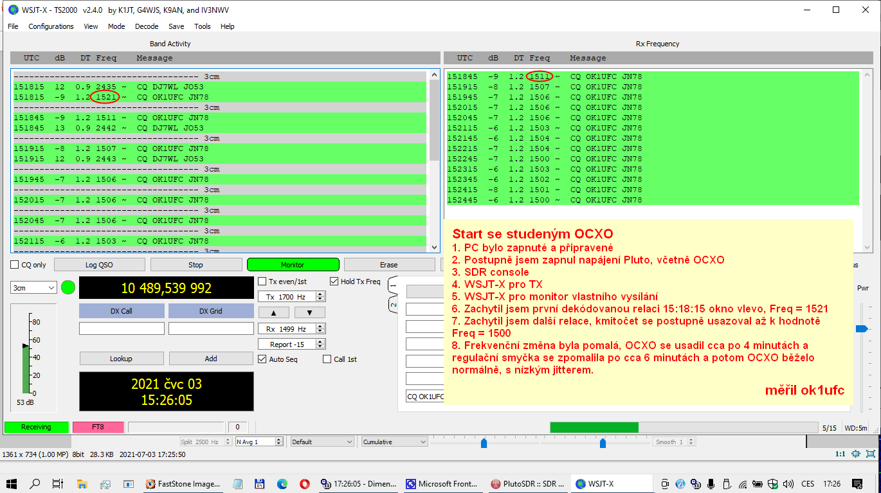This screenshot has height=493, width=881.
Task: Toggle the Auto Seq checkbox
Action: click(x=262, y=359)
